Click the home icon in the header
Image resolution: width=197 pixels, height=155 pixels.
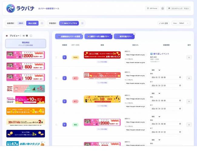click(x=162, y=9)
